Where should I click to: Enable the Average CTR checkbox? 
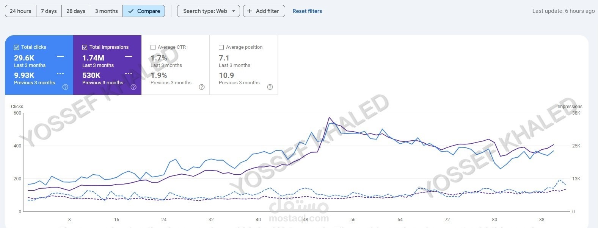click(x=153, y=47)
